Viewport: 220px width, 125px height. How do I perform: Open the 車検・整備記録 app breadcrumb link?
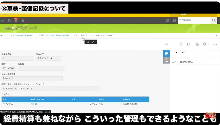tap(54, 36)
